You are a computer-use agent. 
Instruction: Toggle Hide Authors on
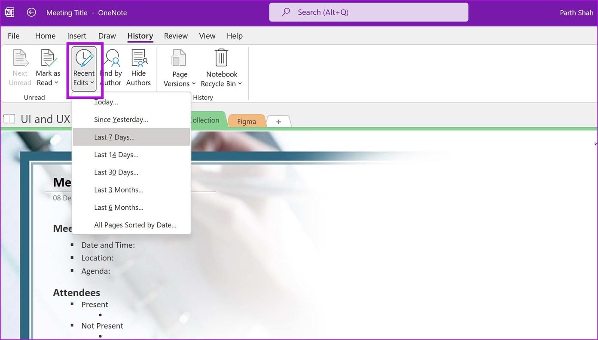coord(138,67)
